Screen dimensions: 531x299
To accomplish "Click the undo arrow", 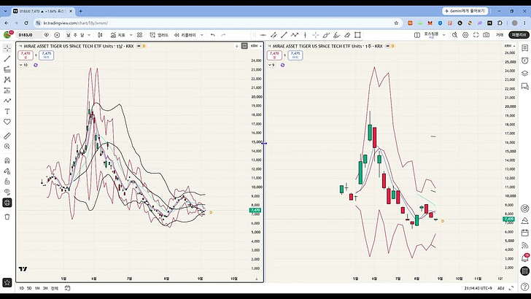I will point(213,35).
